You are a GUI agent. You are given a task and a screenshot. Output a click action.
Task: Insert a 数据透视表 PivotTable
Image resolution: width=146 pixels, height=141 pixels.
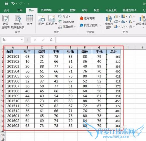point(6,22)
